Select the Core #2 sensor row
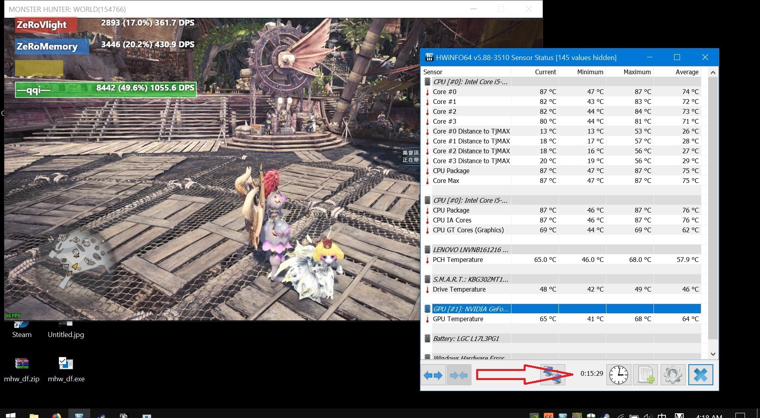Viewport: 760px width, 418px height. (561, 111)
